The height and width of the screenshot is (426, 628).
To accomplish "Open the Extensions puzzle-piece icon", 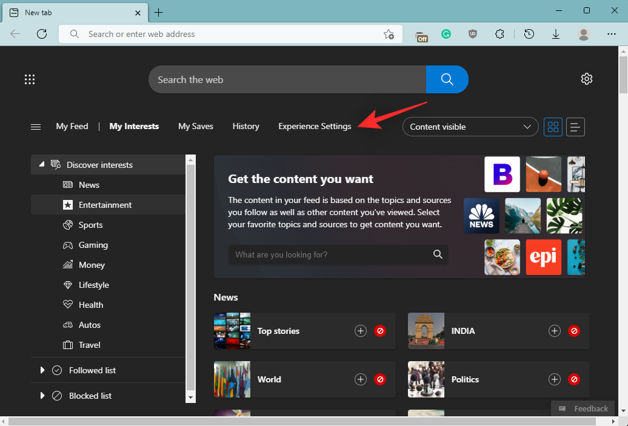I will [499, 34].
